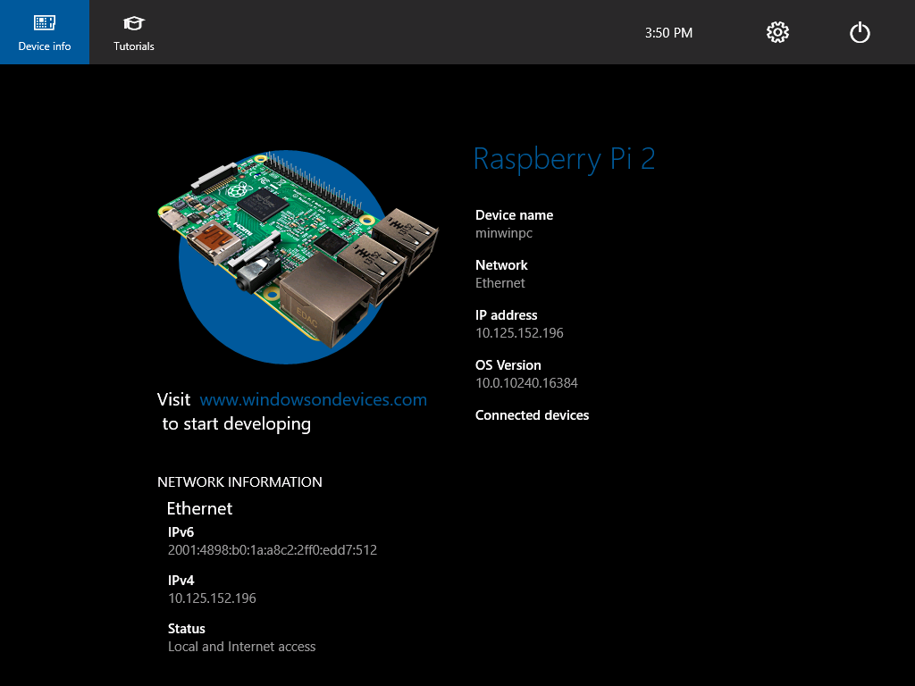The image size is (915, 686).
Task: Click the Tutorials graduation cap icon
Action: point(133,22)
